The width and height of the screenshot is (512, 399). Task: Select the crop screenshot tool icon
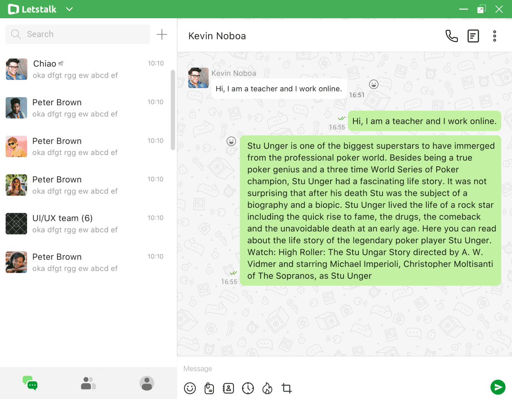point(287,388)
